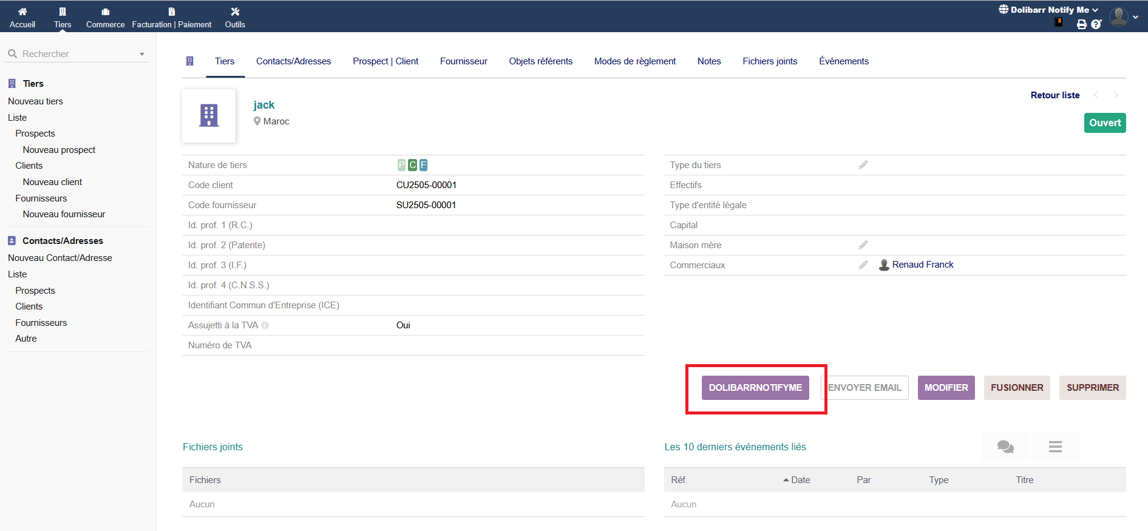Click the pencil icon beside Maison mère
Screen dimensions: 1148x531
click(x=863, y=245)
